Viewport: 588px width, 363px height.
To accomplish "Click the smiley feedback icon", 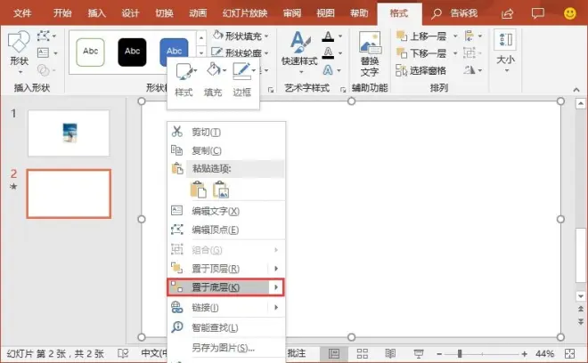I will tap(569, 14).
